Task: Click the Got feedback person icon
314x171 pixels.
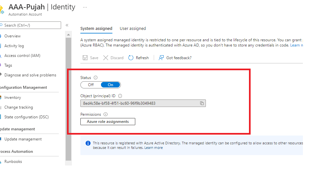Action: [x=161, y=58]
